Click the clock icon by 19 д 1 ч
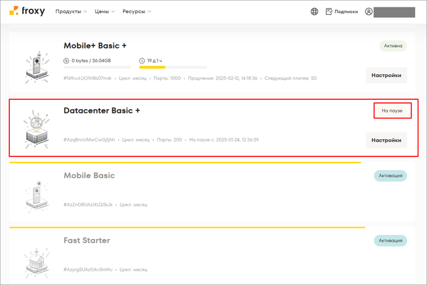The image size is (427, 285). (142, 61)
